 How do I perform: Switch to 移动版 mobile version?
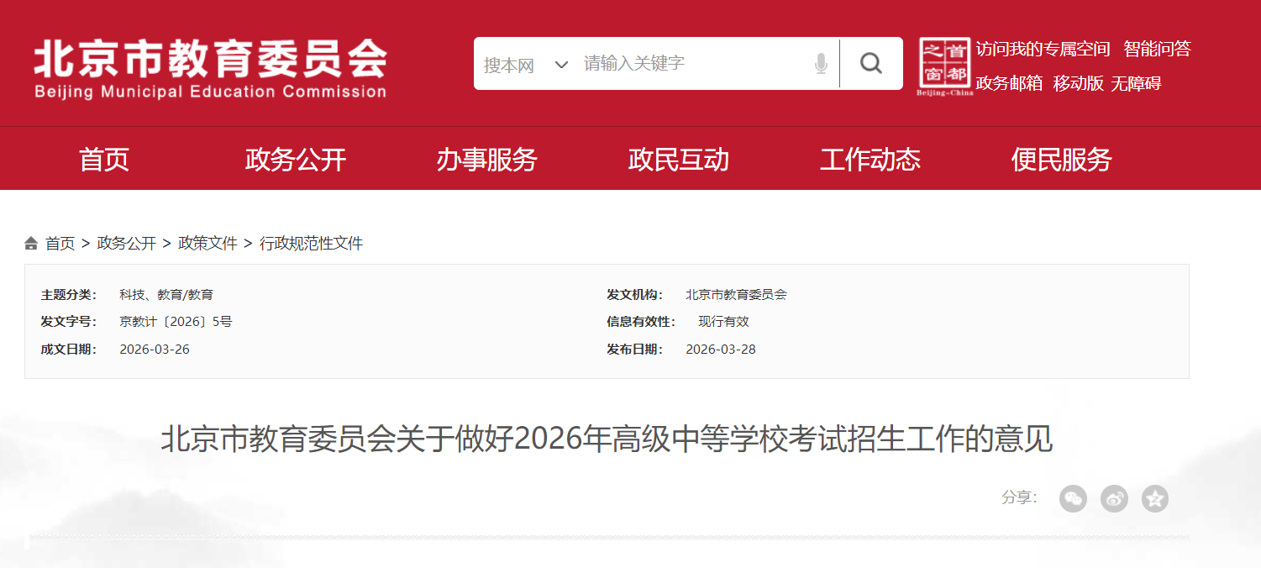tap(1078, 83)
